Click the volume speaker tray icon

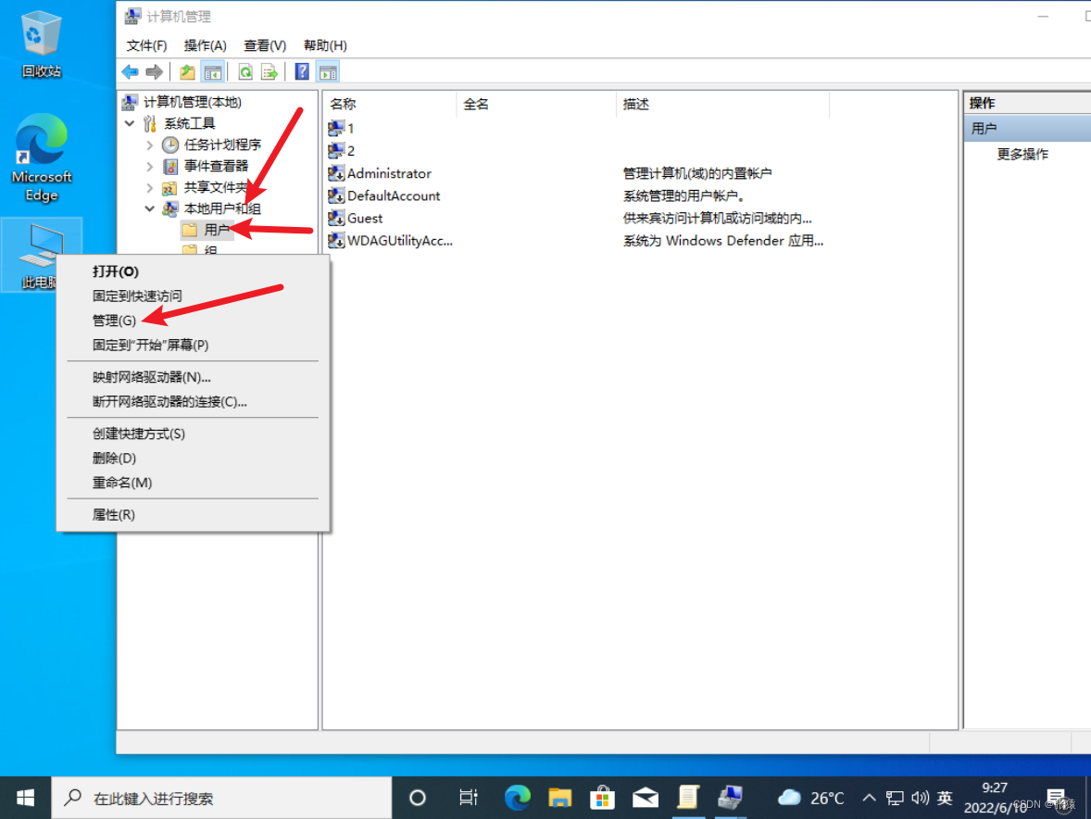click(920, 798)
